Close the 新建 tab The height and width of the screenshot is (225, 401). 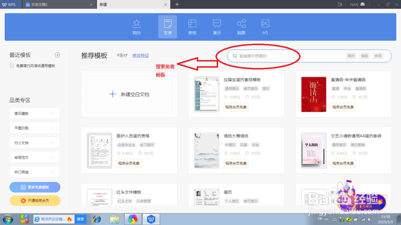click(166, 4)
